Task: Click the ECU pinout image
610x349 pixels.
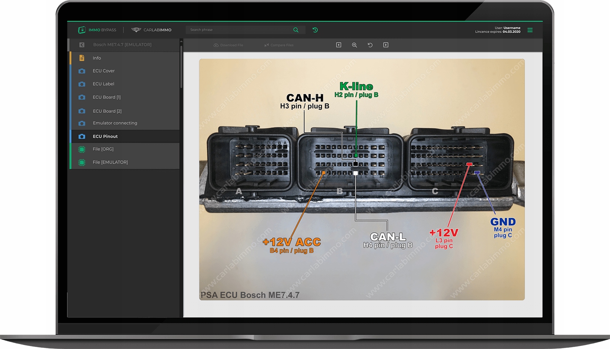Action: 362,179
